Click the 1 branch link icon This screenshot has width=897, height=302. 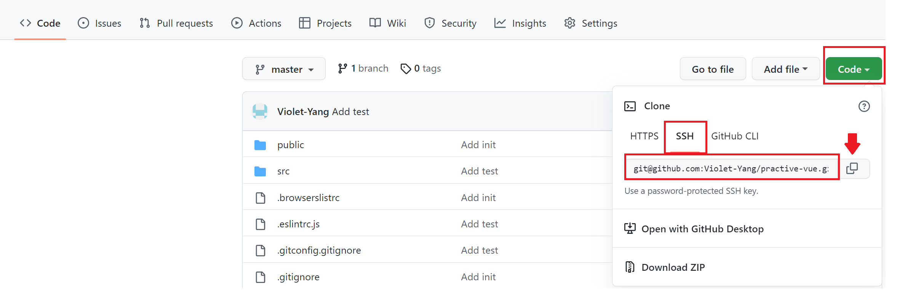pos(342,69)
